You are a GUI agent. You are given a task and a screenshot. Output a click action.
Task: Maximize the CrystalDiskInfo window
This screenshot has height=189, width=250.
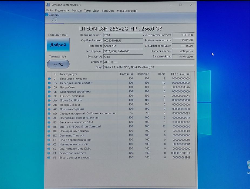pos(180,5)
